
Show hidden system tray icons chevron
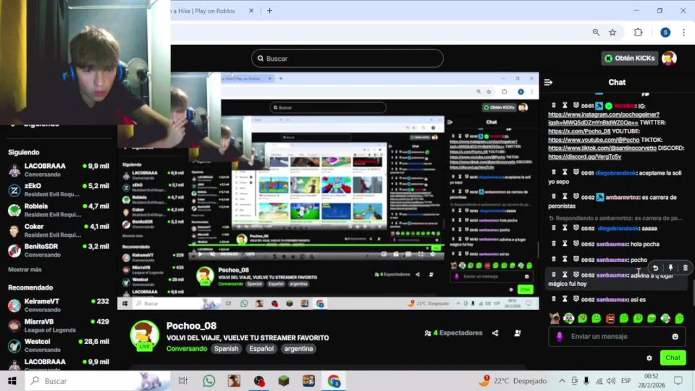coord(562,381)
